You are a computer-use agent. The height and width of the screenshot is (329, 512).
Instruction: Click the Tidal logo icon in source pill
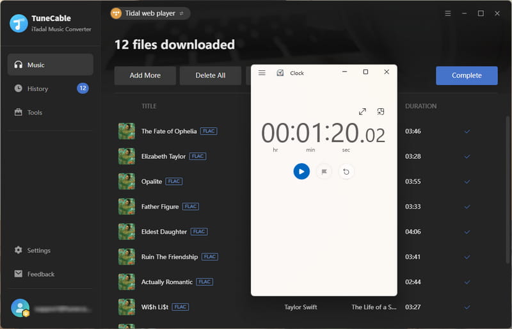click(x=116, y=13)
